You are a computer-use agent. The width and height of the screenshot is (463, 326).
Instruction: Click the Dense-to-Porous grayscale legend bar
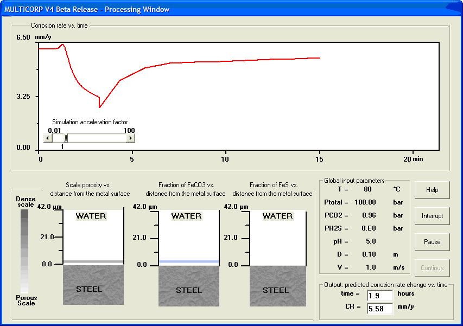click(24, 251)
